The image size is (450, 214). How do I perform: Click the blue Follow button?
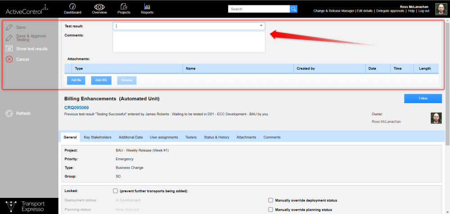pyautogui.click(x=423, y=98)
